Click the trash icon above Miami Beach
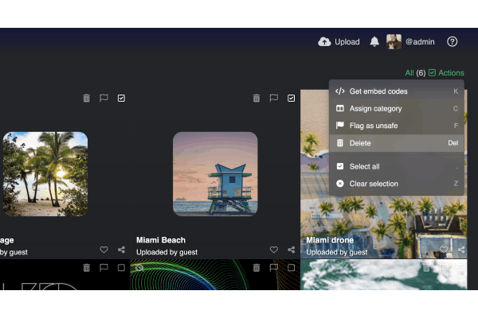478x318 pixels. 257,98
